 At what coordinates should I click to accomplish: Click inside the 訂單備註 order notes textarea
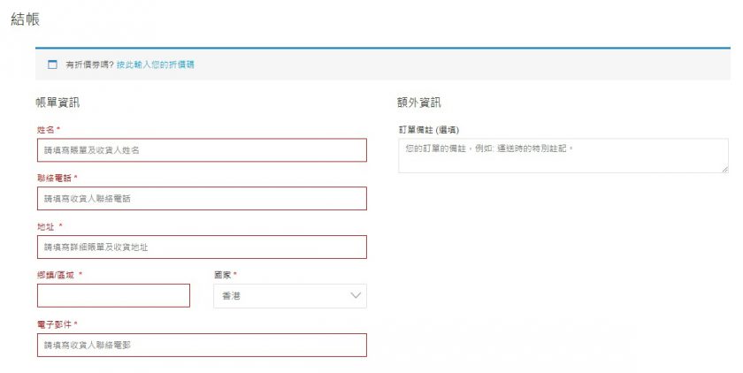point(563,156)
